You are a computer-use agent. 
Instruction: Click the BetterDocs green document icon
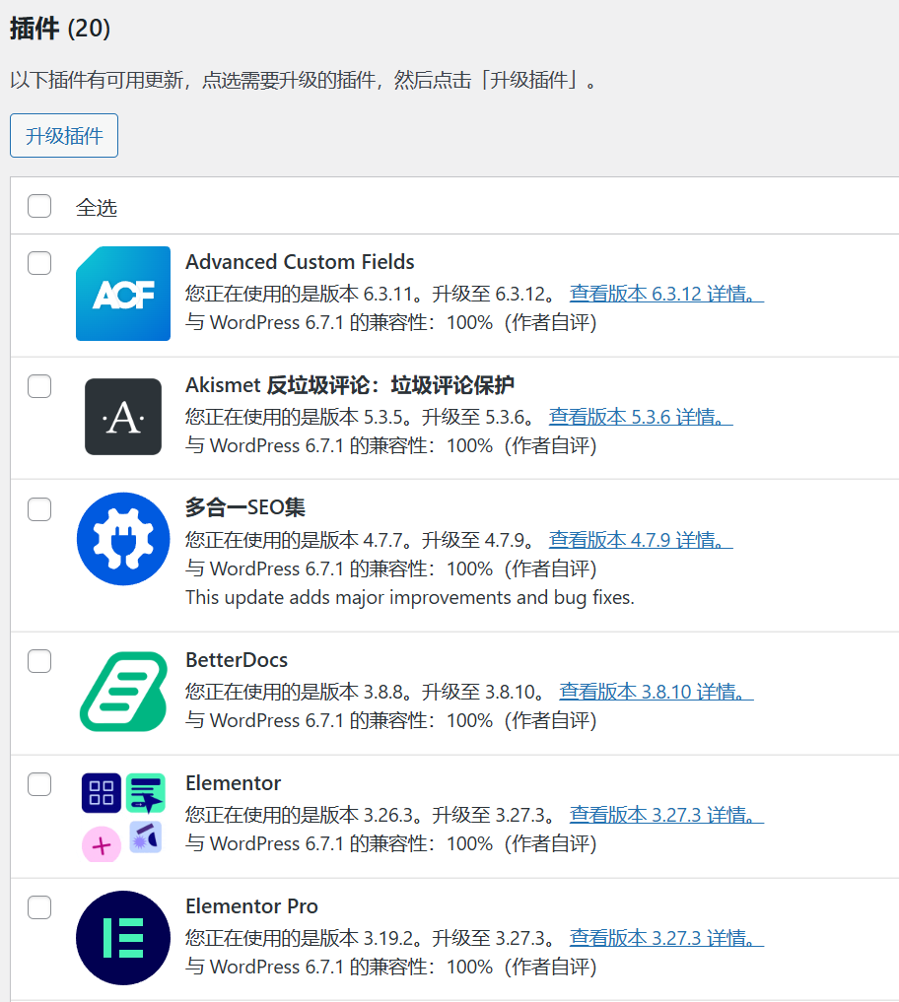(122, 690)
